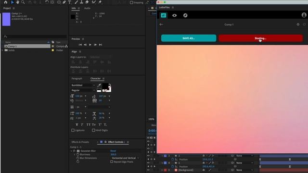Jump to first frame in Preview
The image size is (308, 173).
coord(80,45)
